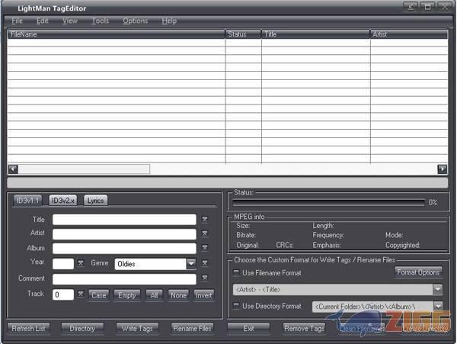
Task: Enable Use Filename Format checkbox
Action: (x=237, y=272)
